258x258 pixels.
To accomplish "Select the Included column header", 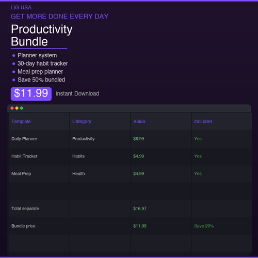I will point(222,121).
